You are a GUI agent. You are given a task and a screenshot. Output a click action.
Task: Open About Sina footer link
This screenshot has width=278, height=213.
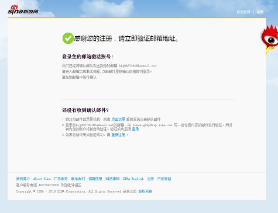(x=42, y=179)
